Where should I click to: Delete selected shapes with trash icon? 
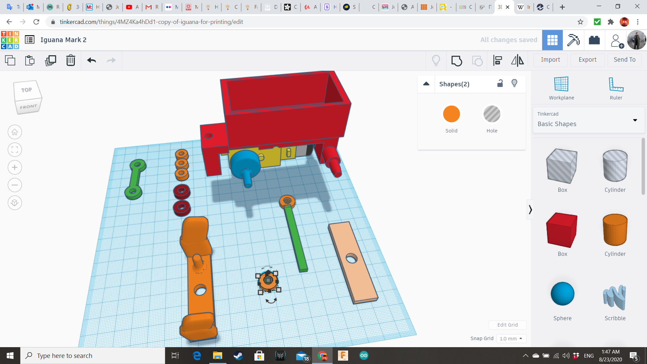[71, 60]
